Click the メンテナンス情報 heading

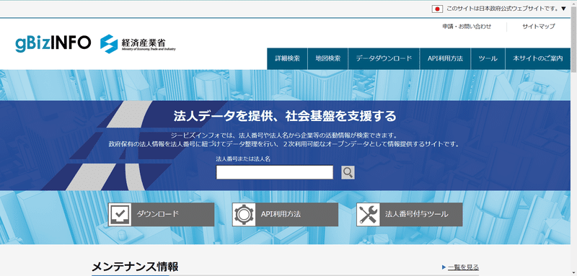(x=135, y=267)
